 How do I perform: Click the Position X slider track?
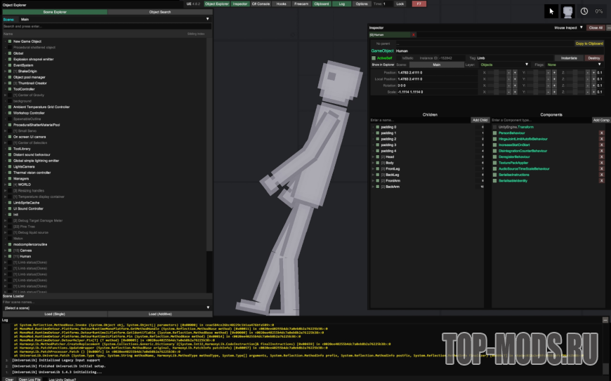coord(496,73)
